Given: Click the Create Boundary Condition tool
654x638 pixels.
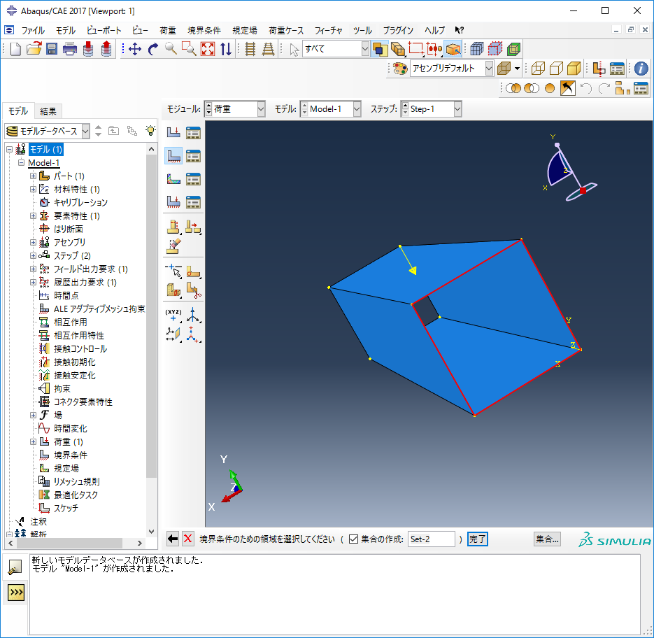Looking at the screenshot, I should point(173,155).
